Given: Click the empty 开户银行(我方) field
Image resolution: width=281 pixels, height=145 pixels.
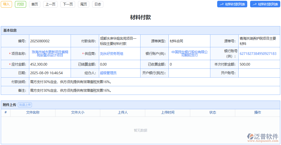Looking at the screenshot, I should pos(189,73).
